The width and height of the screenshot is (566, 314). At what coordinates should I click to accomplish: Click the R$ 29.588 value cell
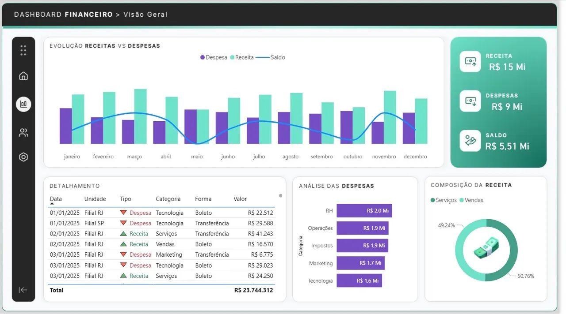point(260,223)
